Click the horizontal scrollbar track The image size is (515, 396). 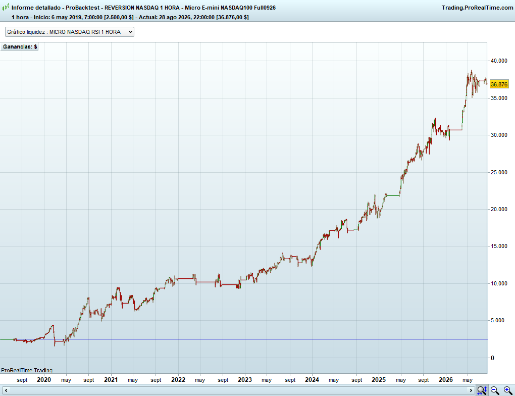238,390
